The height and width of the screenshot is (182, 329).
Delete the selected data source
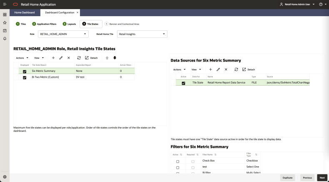tap(226, 69)
